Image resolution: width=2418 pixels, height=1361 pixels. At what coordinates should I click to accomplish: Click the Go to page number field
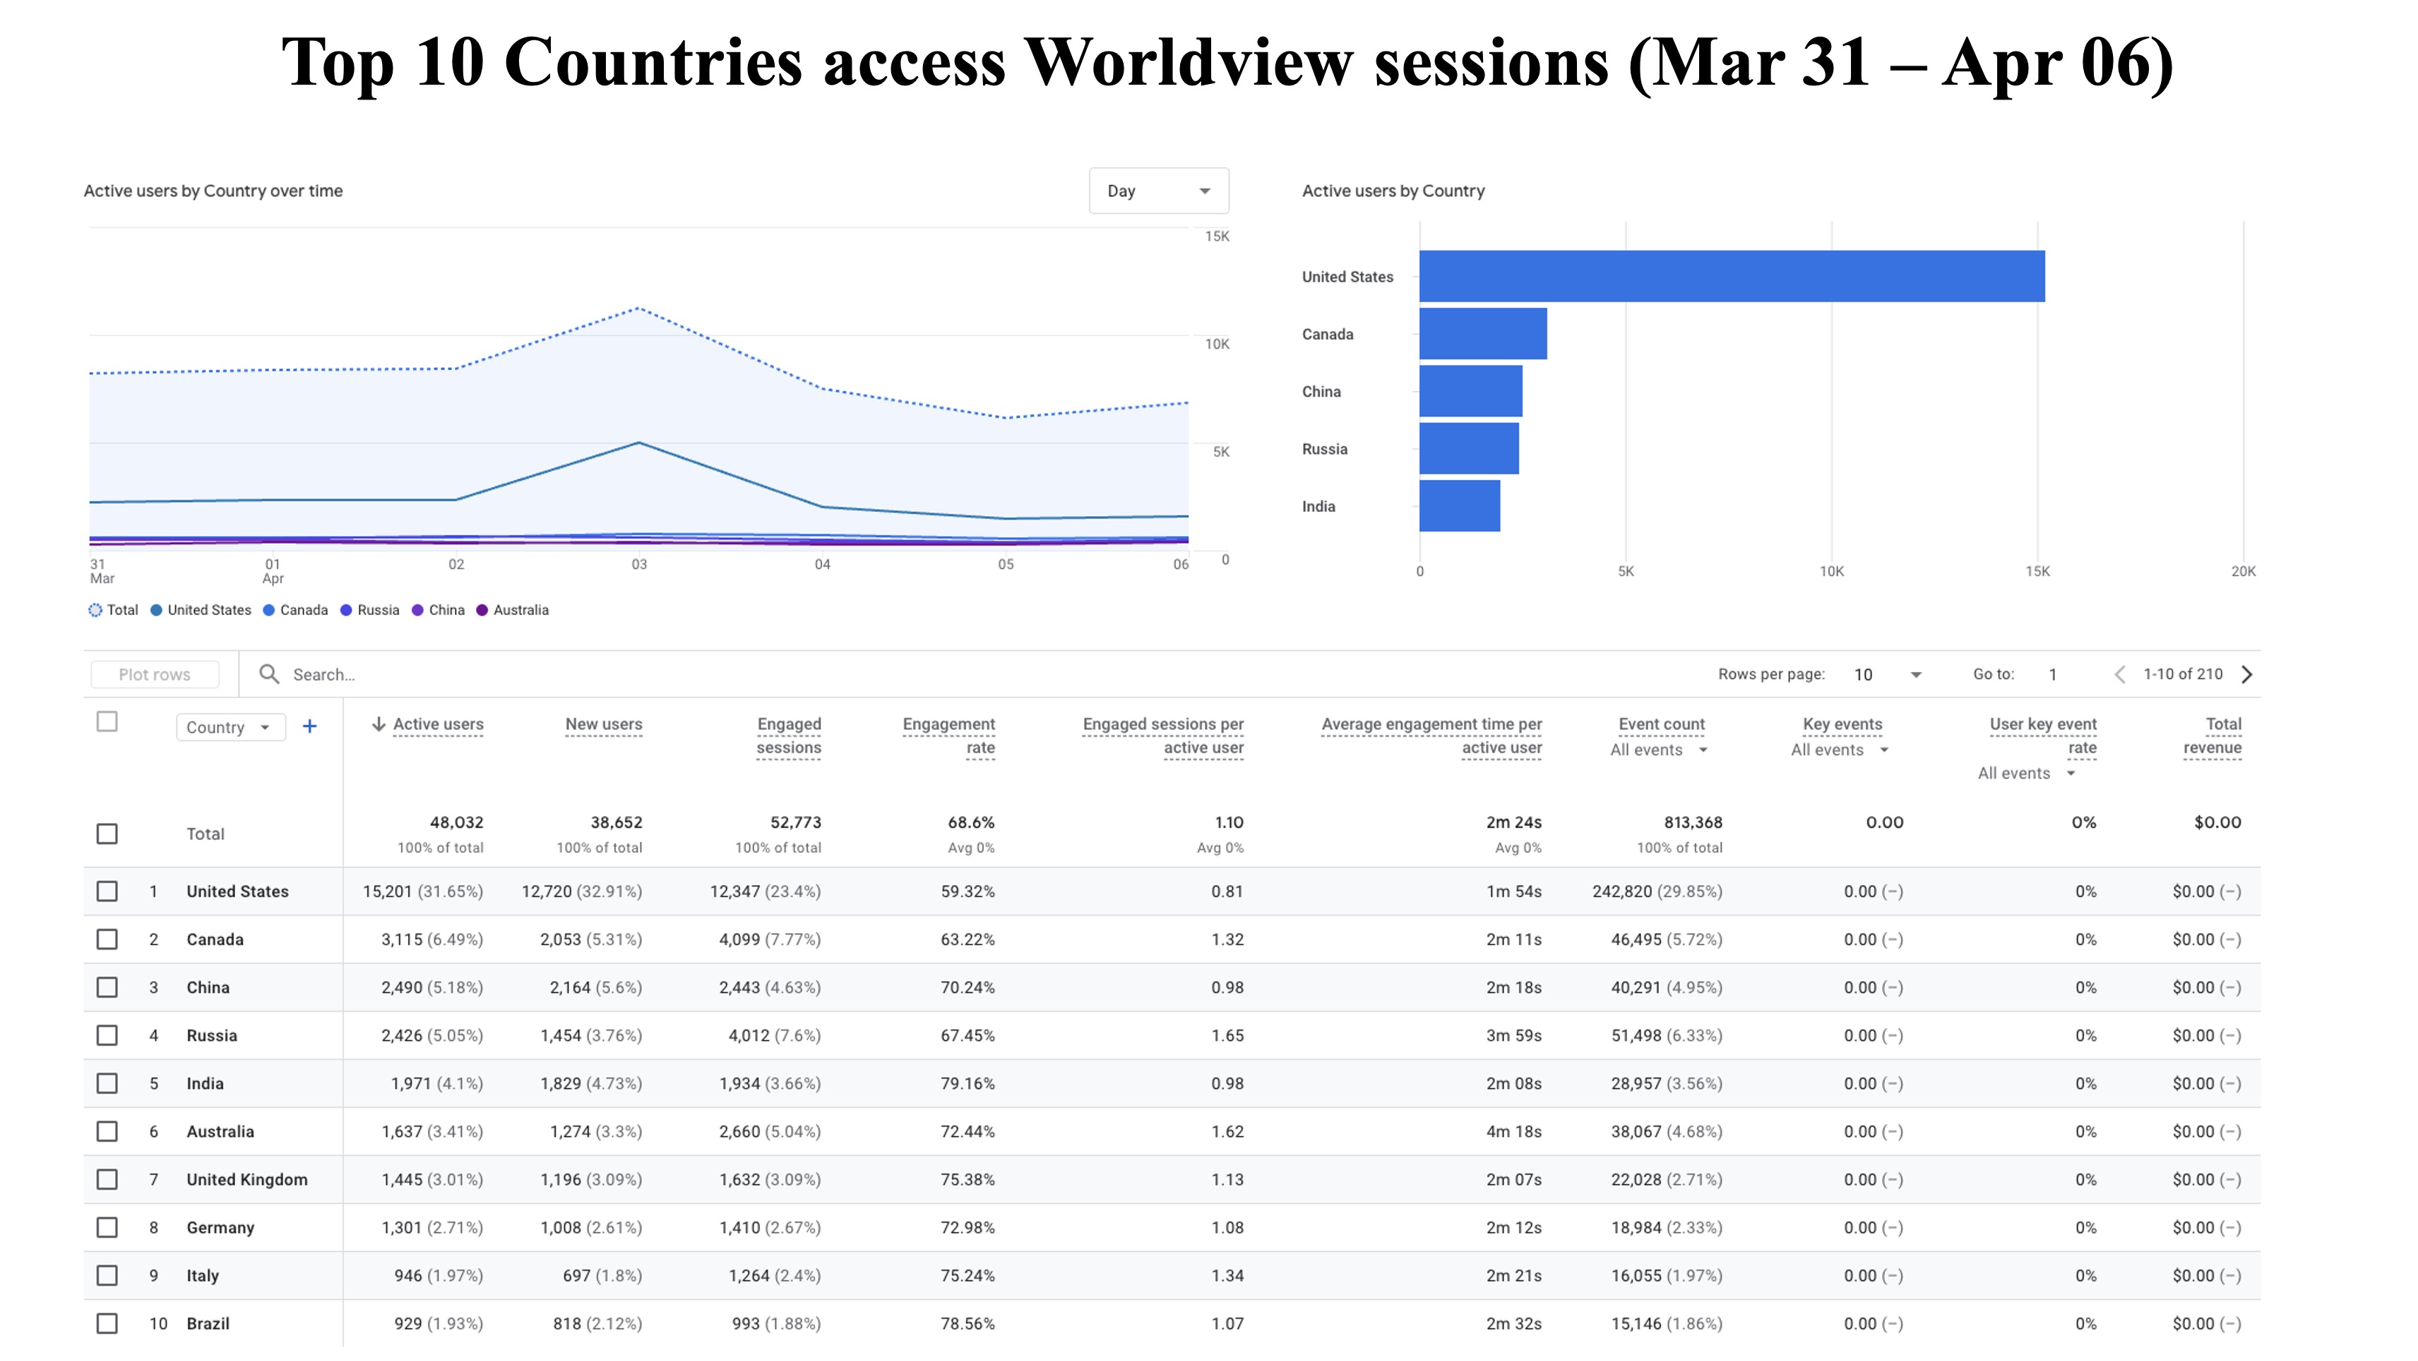click(x=2054, y=674)
